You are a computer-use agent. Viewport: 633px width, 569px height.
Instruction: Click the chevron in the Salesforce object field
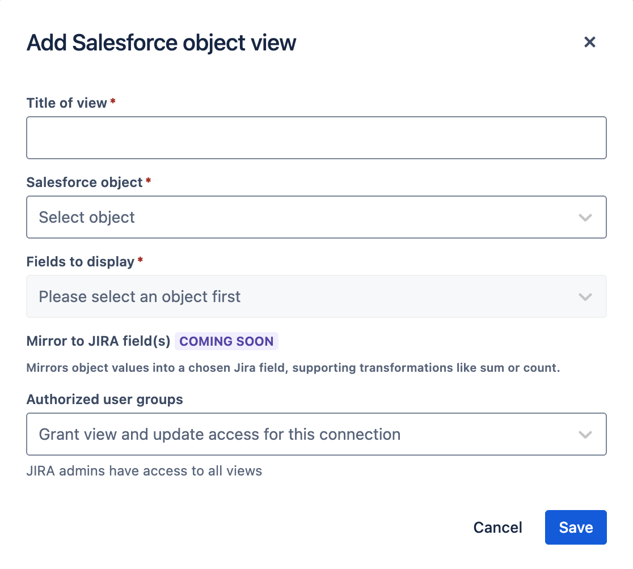coord(585,218)
